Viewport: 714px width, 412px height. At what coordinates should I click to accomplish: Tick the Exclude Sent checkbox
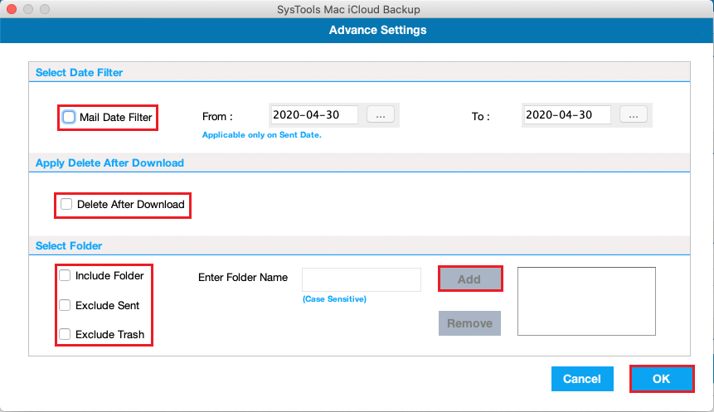click(65, 305)
